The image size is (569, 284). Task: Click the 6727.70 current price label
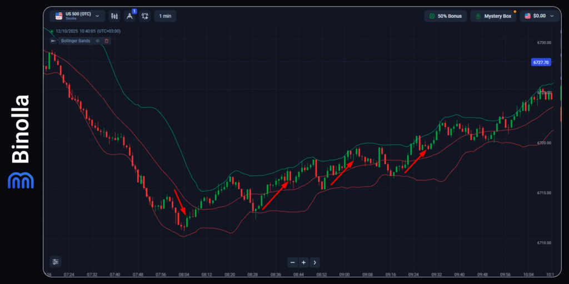click(x=541, y=63)
